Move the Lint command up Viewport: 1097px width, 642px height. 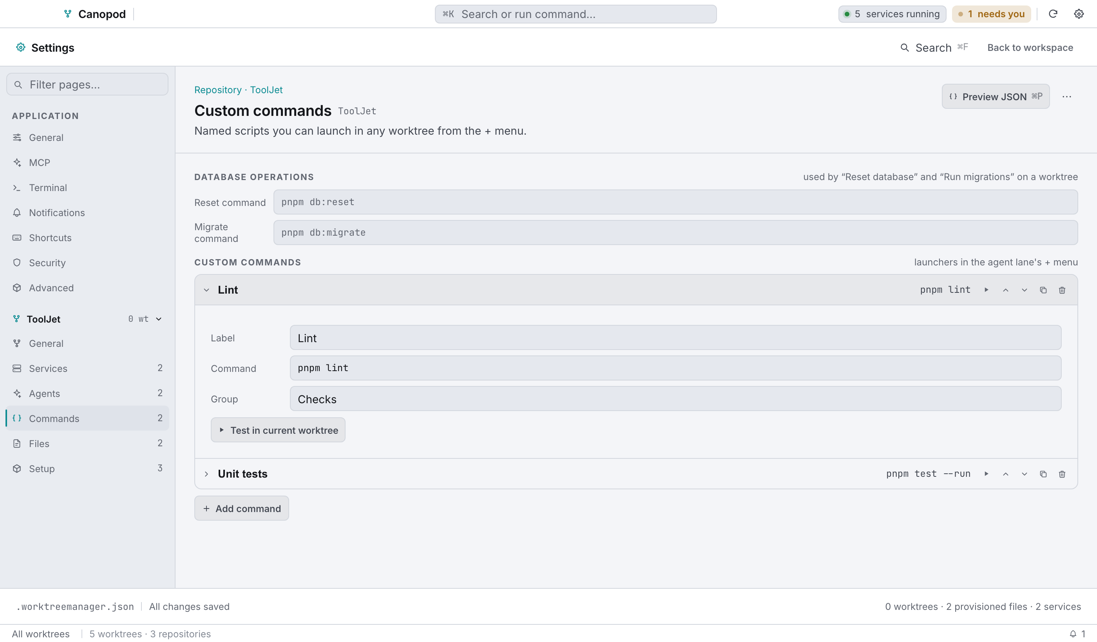pyautogui.click(x=1006, y=290)
